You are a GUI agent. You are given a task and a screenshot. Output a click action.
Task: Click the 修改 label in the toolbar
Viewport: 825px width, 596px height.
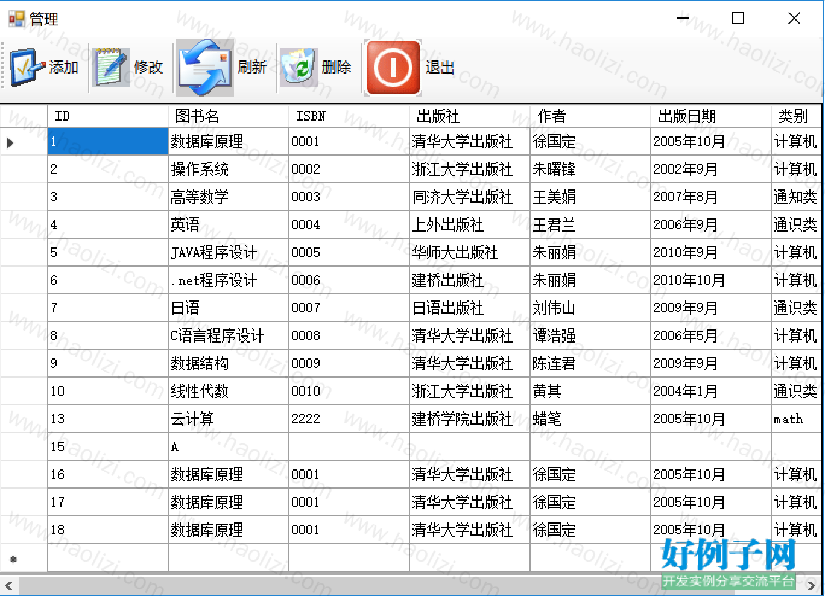click(x=148, y=68)
